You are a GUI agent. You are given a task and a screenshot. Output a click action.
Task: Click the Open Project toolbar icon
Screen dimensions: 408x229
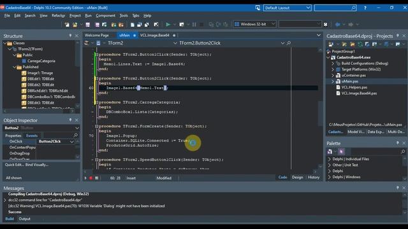click(x=105, y=24)
